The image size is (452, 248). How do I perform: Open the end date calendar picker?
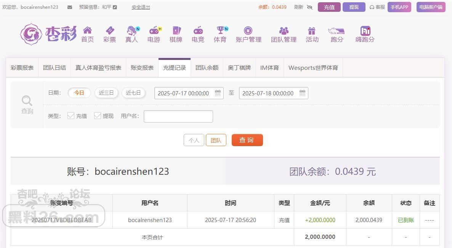[x=302, y=93]
